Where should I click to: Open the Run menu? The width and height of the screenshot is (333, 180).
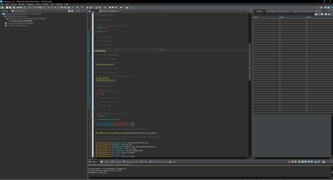click(52, 4)
